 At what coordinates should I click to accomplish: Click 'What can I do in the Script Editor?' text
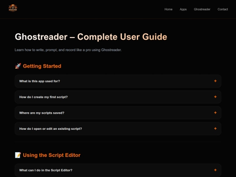pos(46,170)
